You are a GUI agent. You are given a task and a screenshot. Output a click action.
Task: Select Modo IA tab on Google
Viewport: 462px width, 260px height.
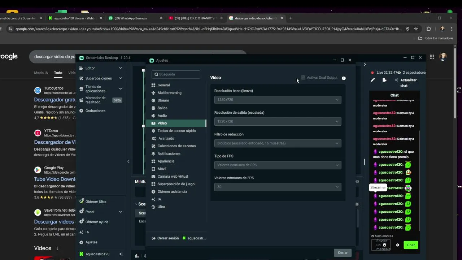pyautogui.click(x=41, y=73)
